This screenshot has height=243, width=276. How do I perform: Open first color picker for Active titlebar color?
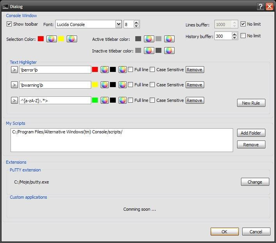[x=149, y=39]
